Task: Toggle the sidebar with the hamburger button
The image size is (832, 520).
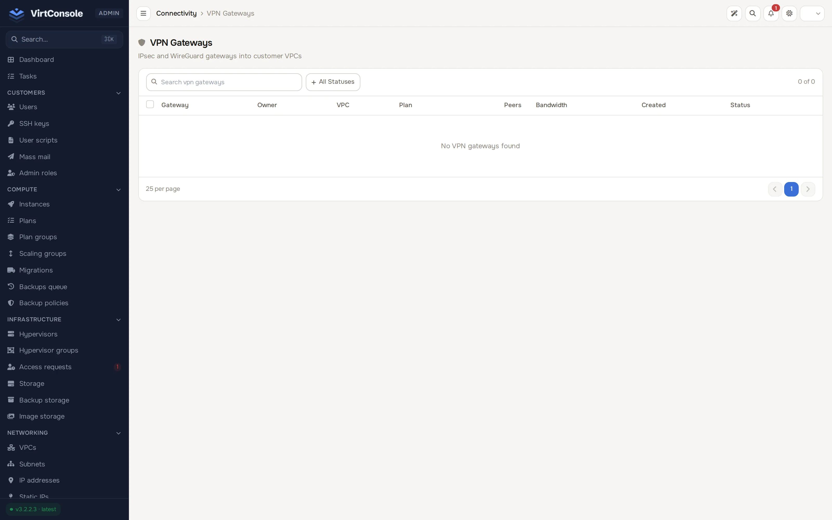Action: click(143, 14)
